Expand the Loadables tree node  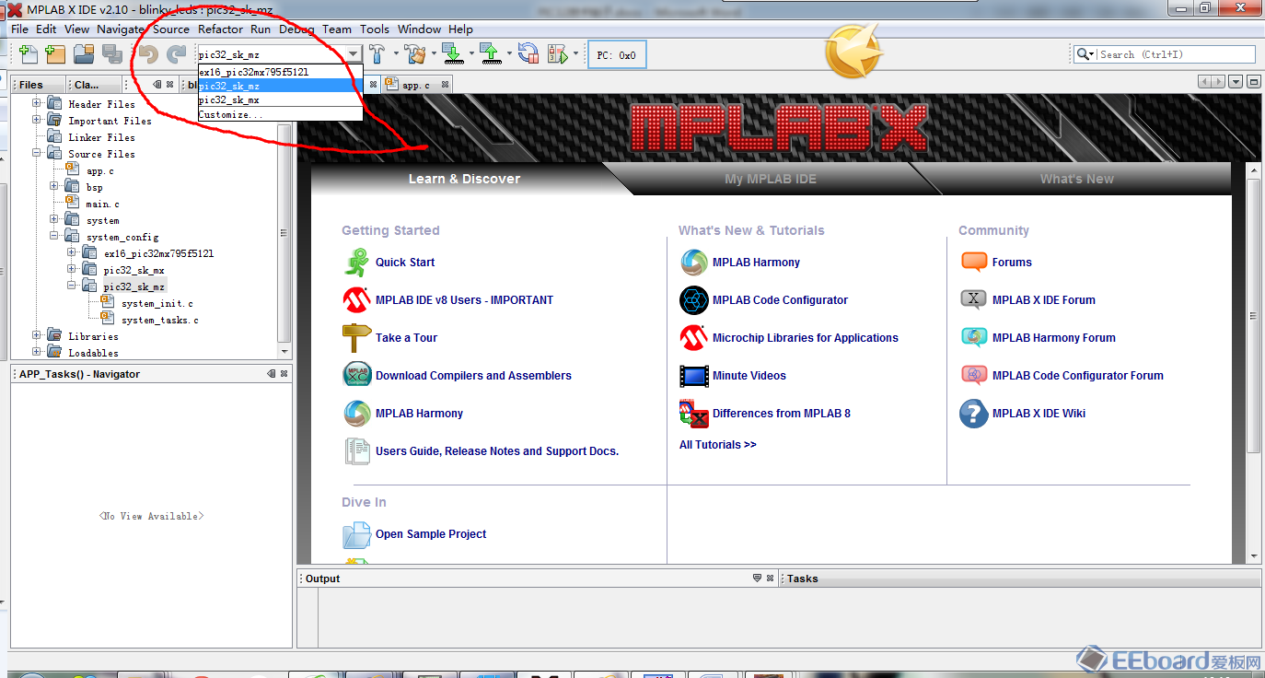click(x=37, y=352)
